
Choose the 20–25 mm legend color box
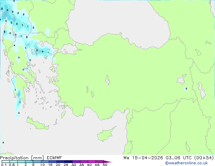[x=61, y=162]
